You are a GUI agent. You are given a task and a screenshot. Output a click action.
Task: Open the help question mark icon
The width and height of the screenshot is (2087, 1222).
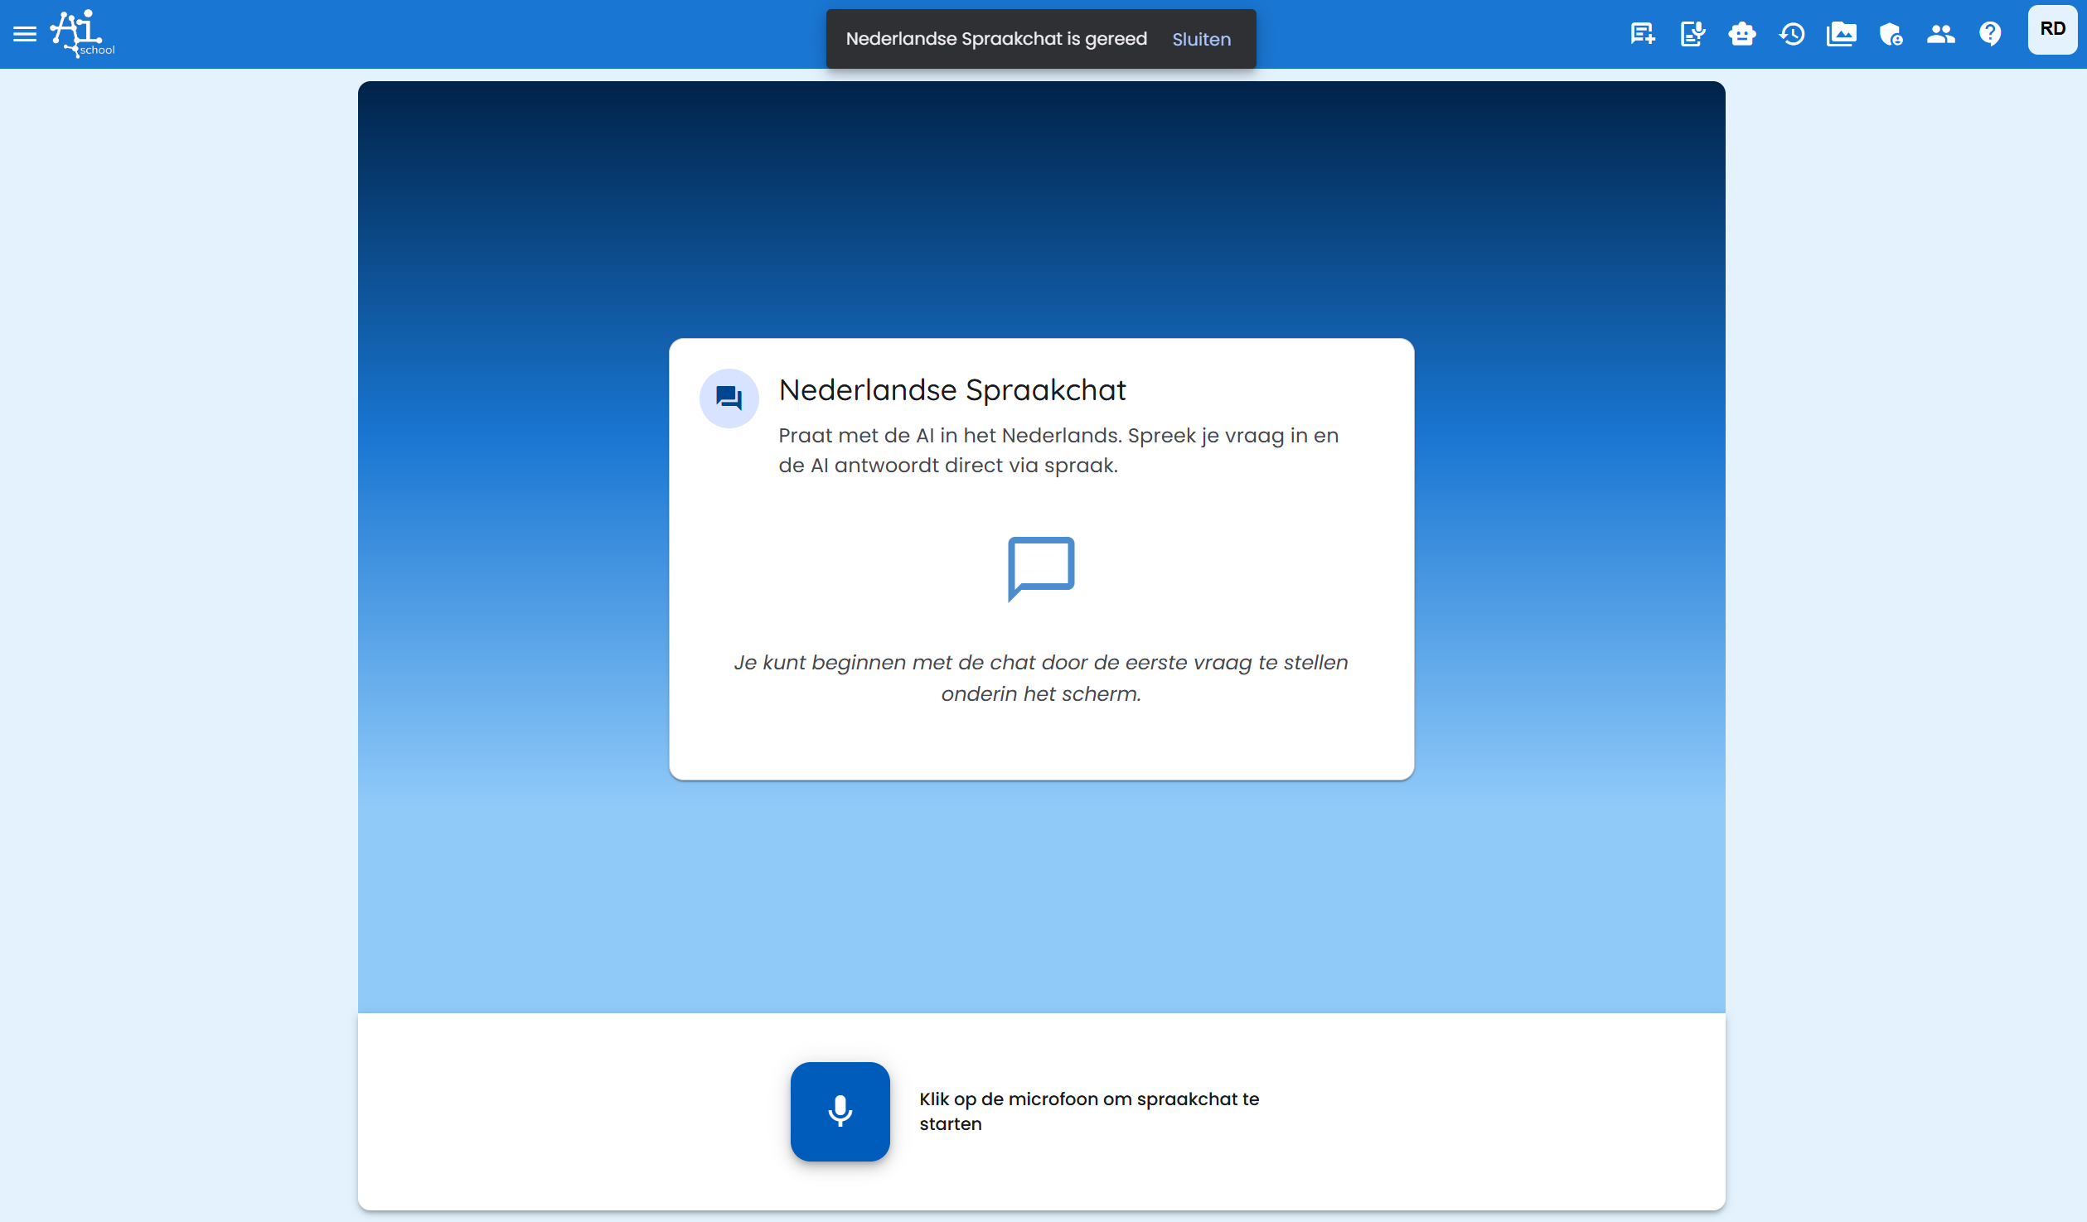pos(1990,34)
